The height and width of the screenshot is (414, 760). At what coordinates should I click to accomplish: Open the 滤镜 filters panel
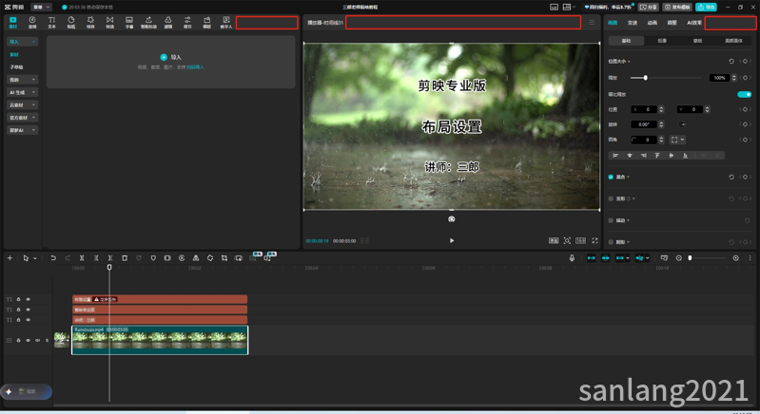[x=168, y=22]
